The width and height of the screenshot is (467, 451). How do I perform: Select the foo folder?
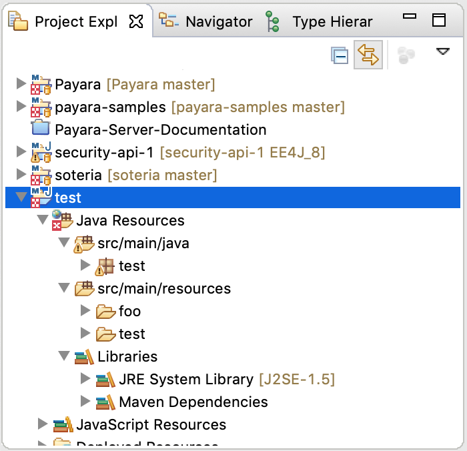[129, 311]
